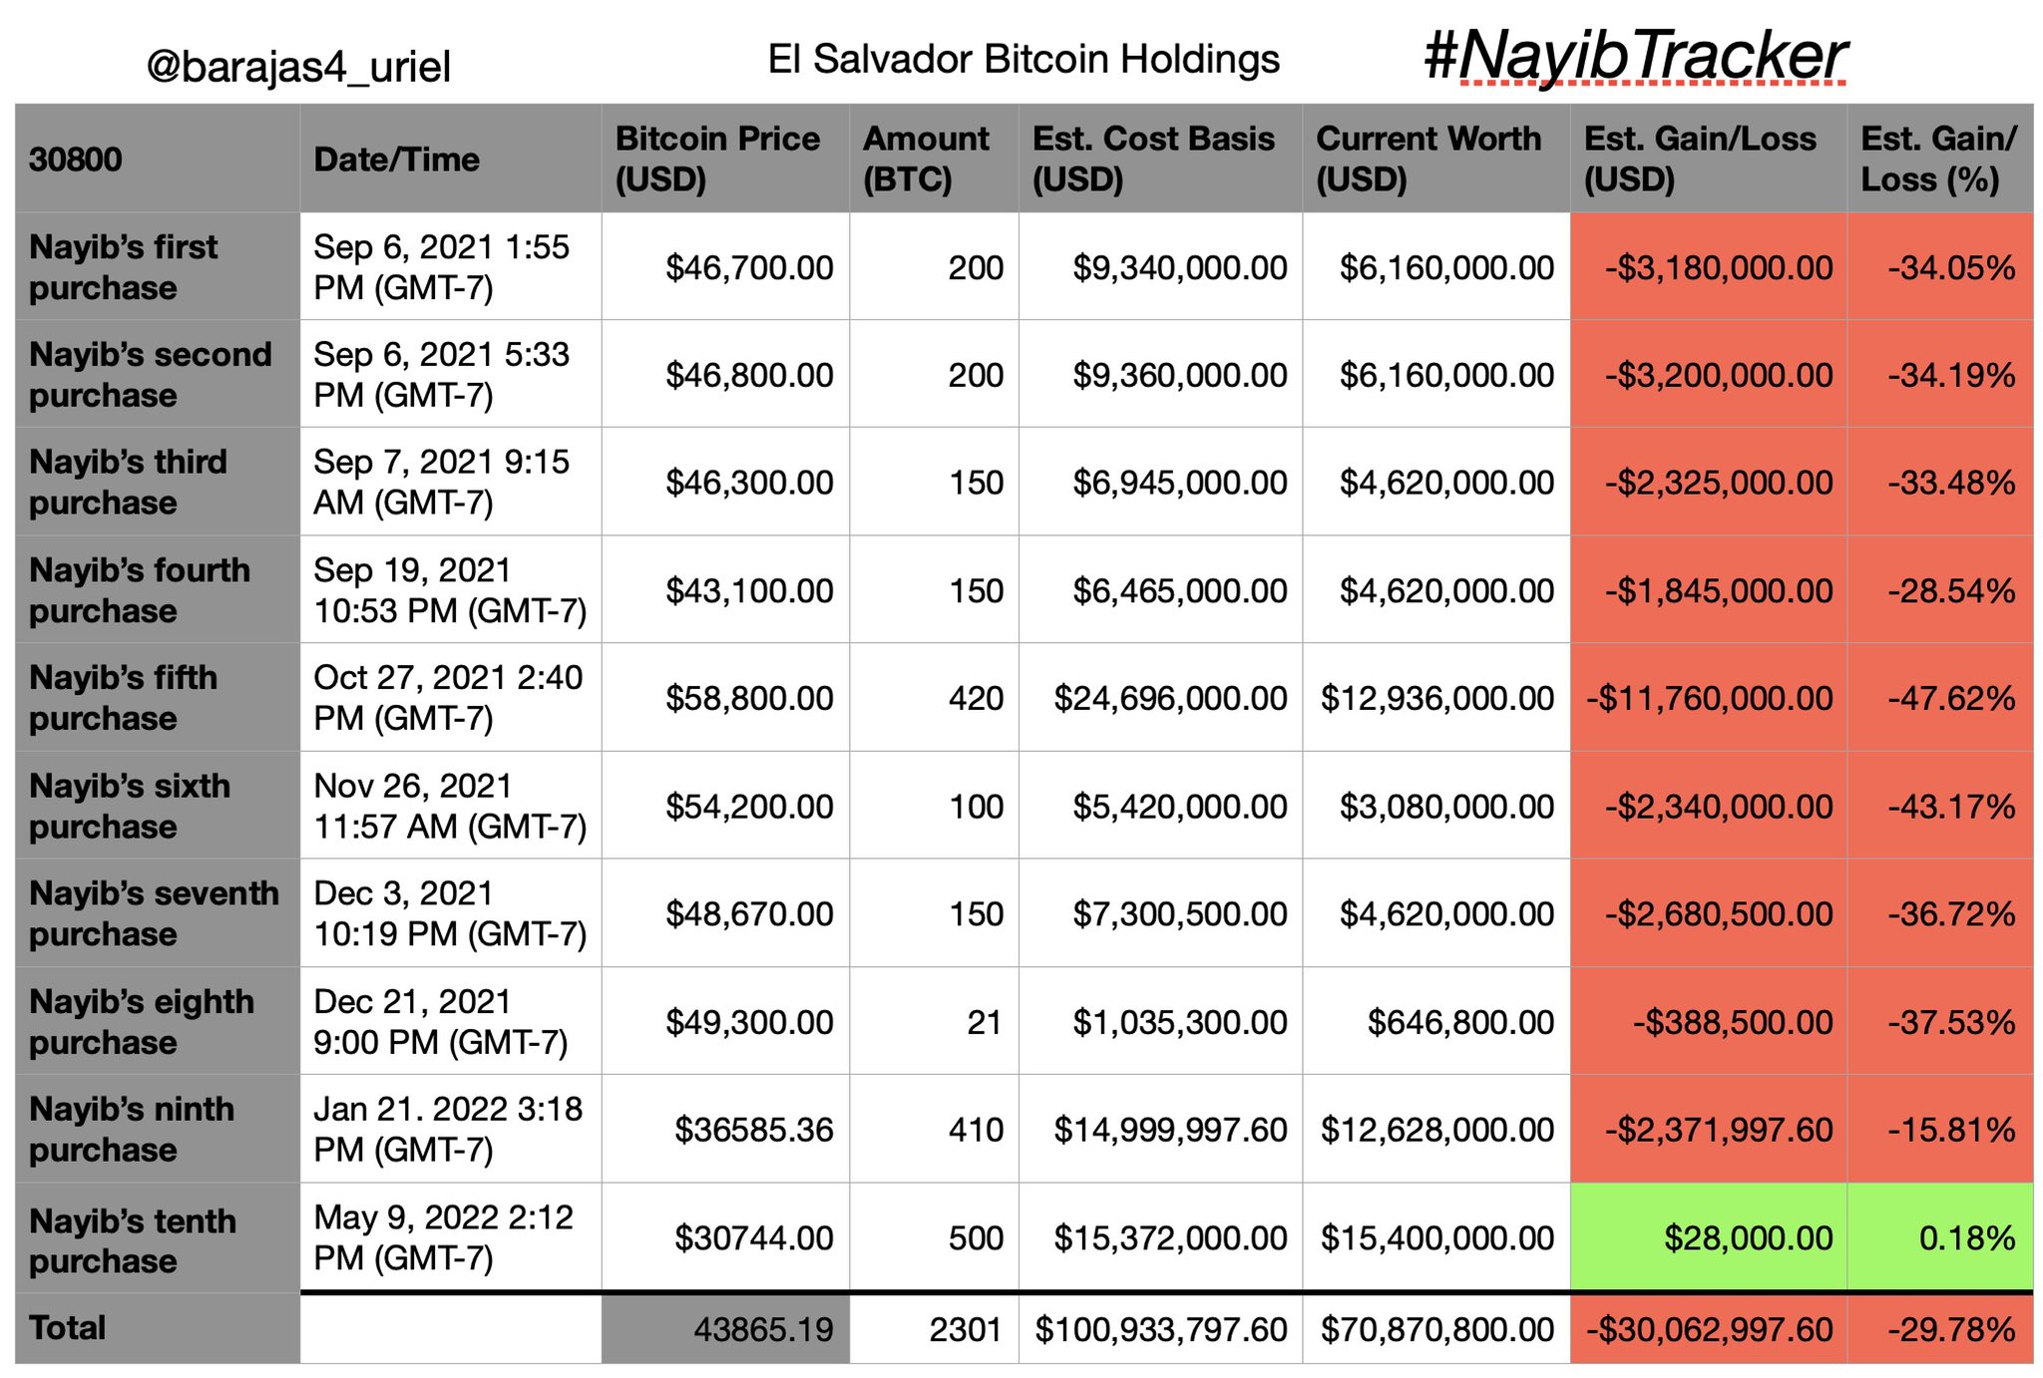Click the #NayibTracker hashtag

click(1636, 56)
